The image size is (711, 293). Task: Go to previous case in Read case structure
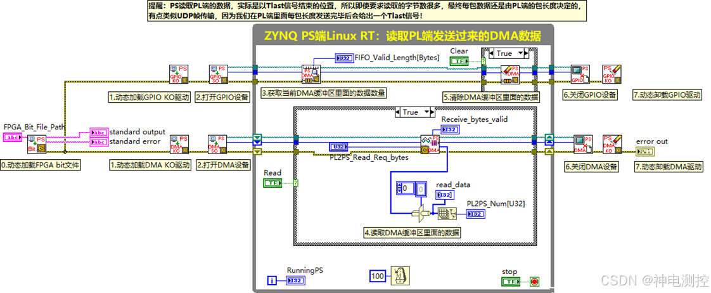[x=397, y=112]
